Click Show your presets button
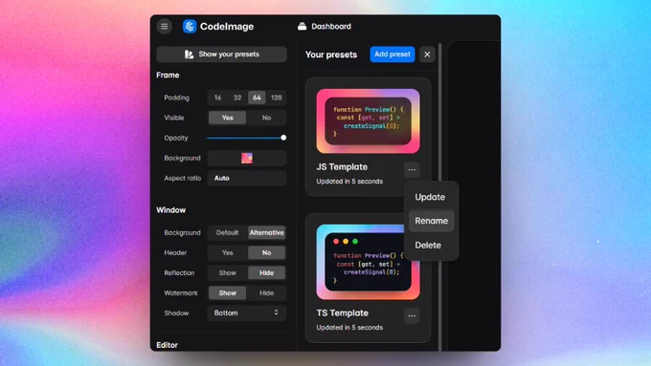Screen dimensions: 651x366 (222, 54)
